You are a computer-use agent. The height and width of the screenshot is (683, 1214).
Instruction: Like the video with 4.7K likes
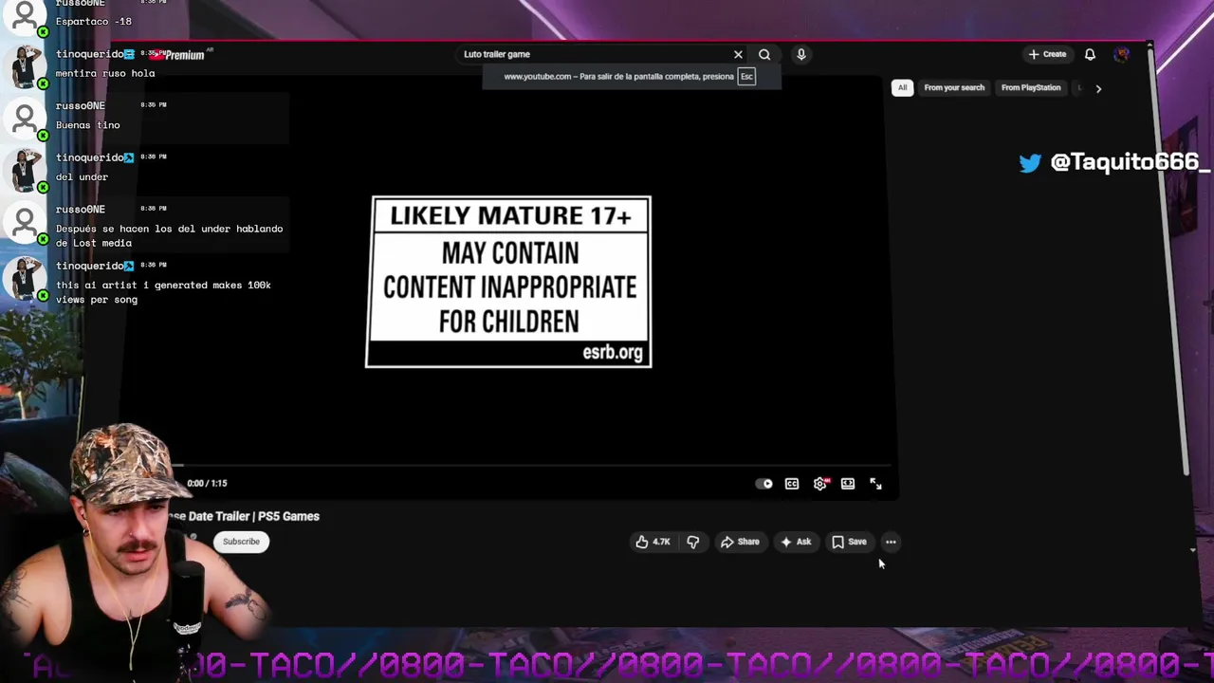(x=653, y=542)
